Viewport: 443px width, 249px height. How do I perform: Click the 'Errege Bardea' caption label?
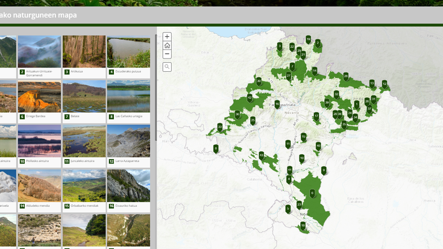pyautogui.click(x=36, y=116)
